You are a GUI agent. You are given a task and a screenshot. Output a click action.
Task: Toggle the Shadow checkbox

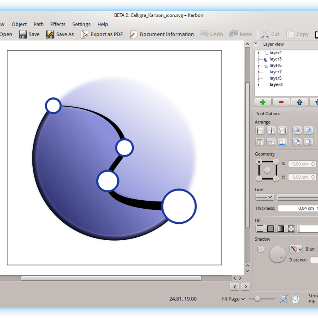tap(261, 249)
